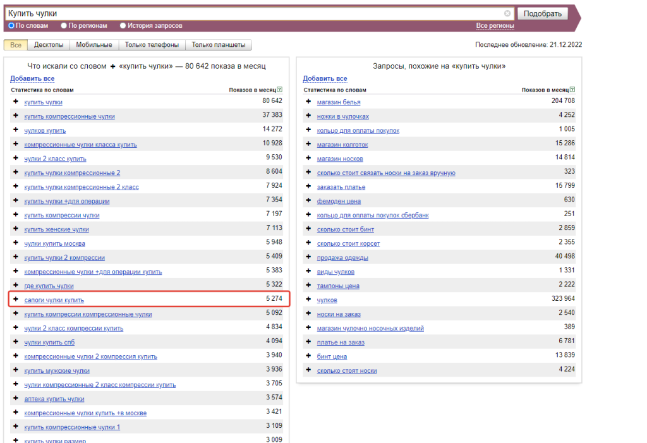647x443 pixels.
Task: Open the 'чулков' similar query link
Action: (327, 300)
